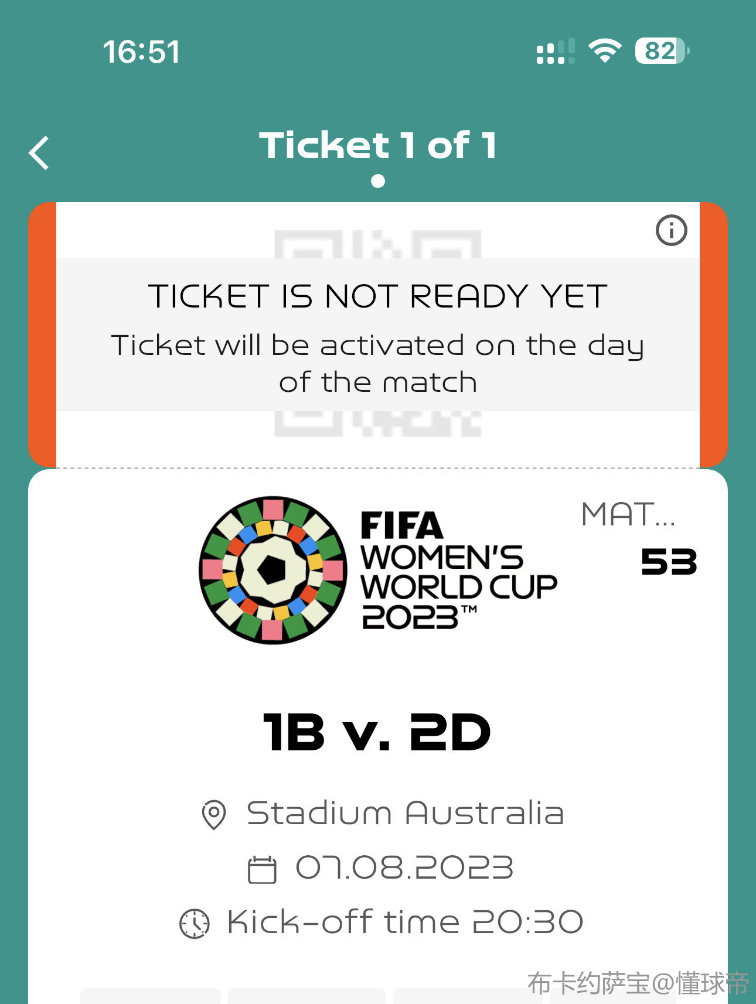Tap the truncated MAT... label

[629, 514]
